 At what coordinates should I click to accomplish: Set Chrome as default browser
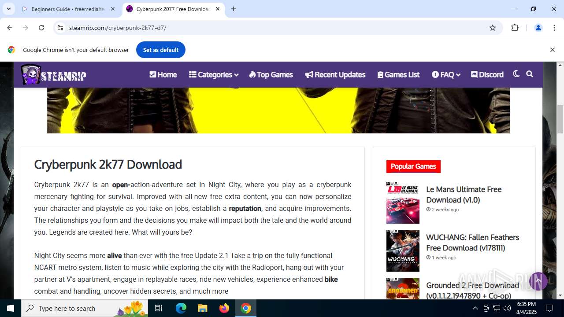tap(161, 50)
